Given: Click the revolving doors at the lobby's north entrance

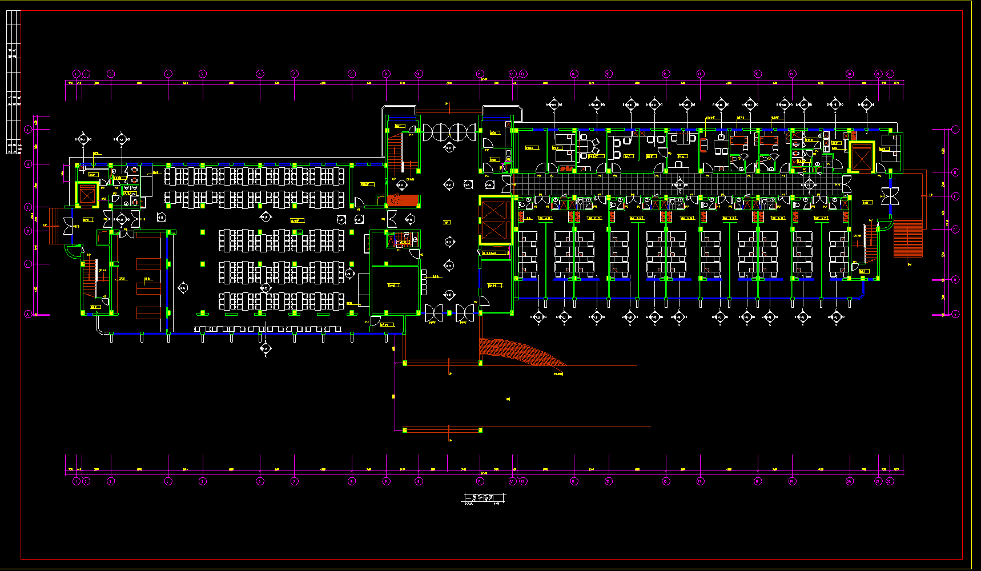Looking at the screenshot, I should [x=449, y=132].
